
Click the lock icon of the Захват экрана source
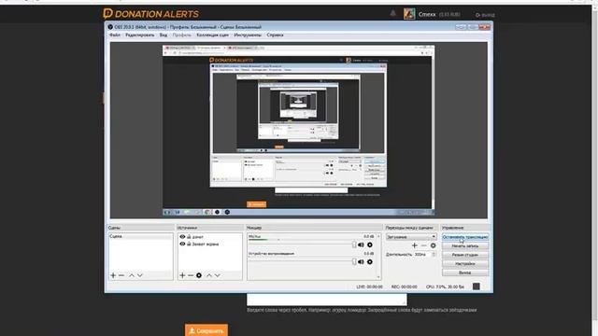(189, 244)
